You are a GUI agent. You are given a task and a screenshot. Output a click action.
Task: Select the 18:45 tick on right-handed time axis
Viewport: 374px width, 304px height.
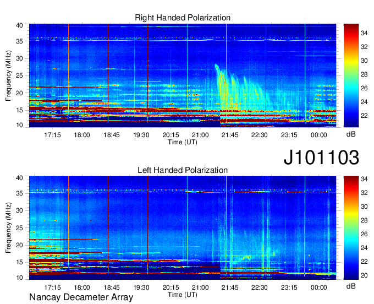[112, 135]
